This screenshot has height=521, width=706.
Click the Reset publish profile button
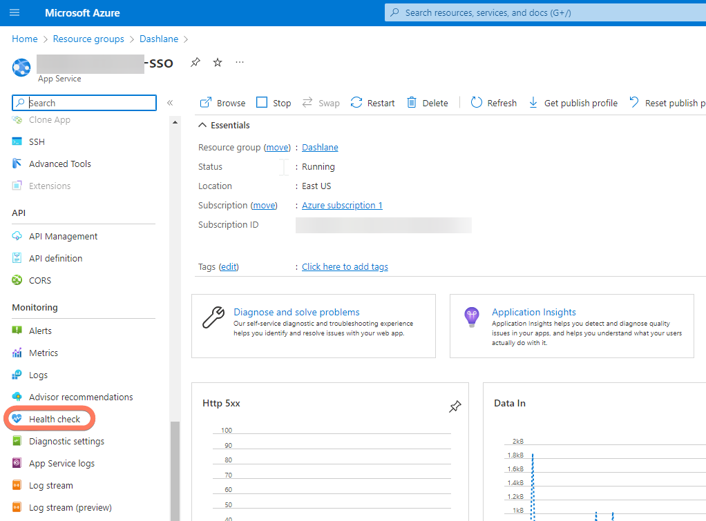coord(667,103)
